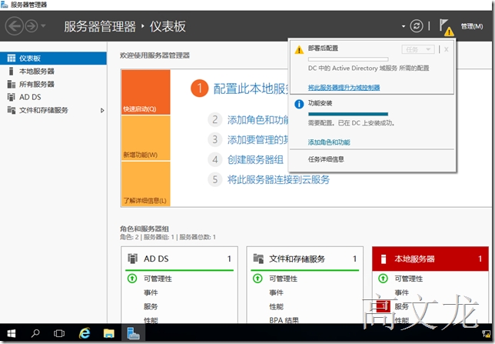Click the 仪表板 grid icon in sidebar
This screenshot has width=495, height=344.
[x=12, y=58]
